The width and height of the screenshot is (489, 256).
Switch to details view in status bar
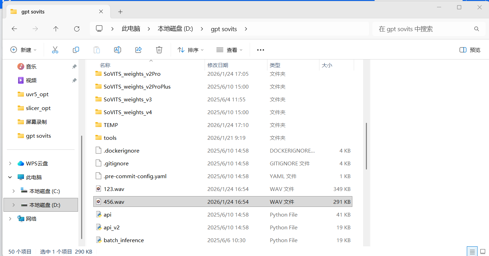tap(471, 252)
